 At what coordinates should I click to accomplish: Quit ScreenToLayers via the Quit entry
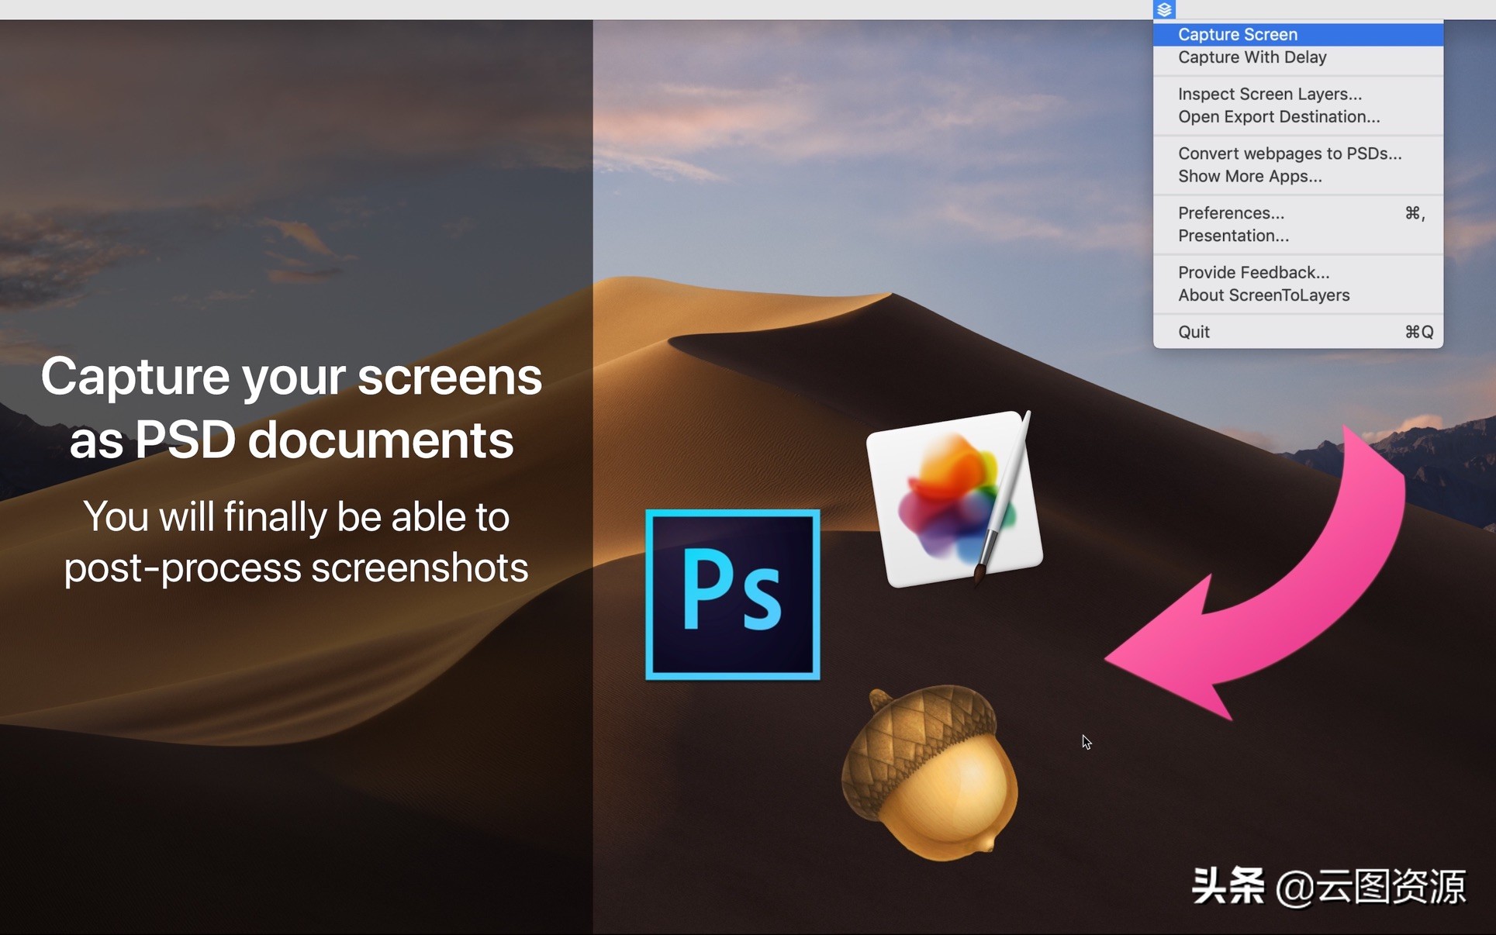tap(1298, 333)
